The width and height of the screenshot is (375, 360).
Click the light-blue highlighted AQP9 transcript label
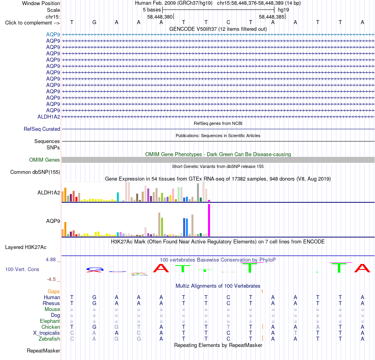53,34
